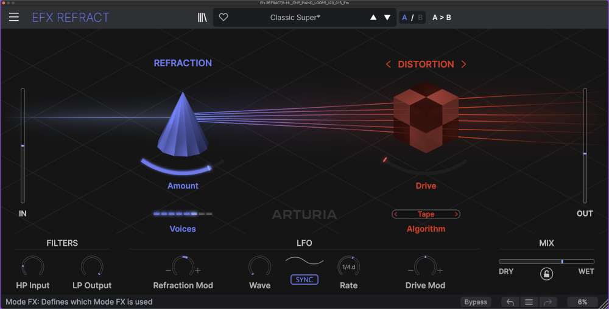Copy A to B settings
The width and height of the screenshot is (609, 309).
[x=442, y=18]
